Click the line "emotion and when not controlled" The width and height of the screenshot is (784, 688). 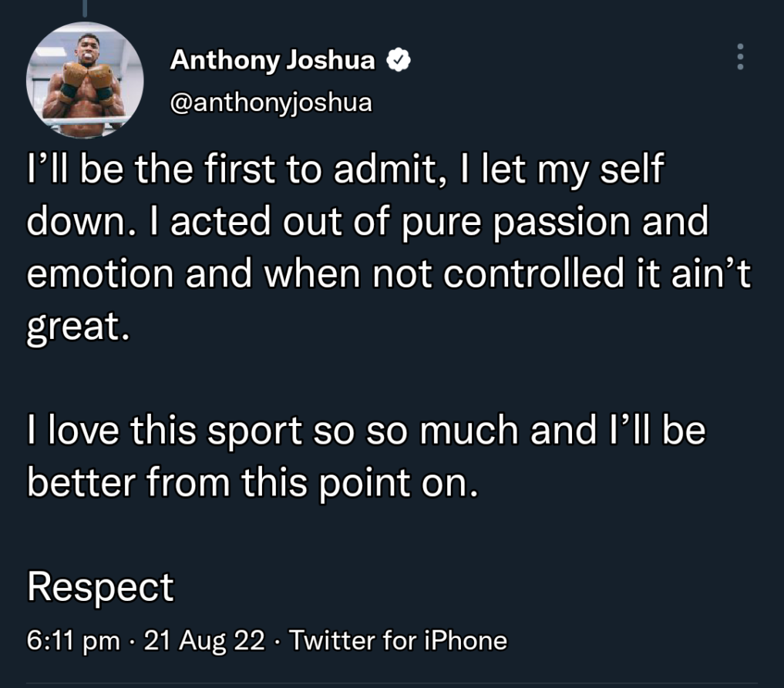389,274
